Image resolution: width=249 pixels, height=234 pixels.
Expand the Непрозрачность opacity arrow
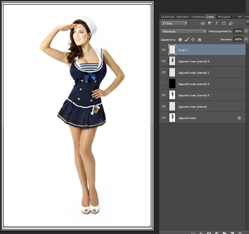pyautogui.click(x=246, y=31)
